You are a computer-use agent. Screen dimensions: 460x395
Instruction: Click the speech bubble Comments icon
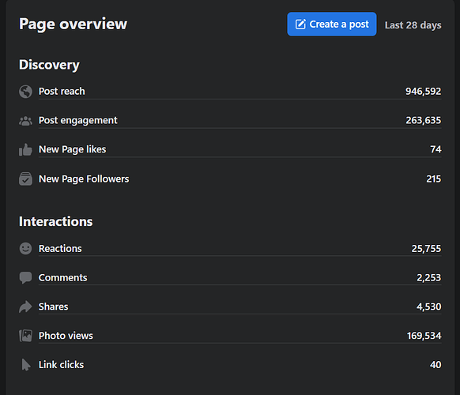coord(25,277)
